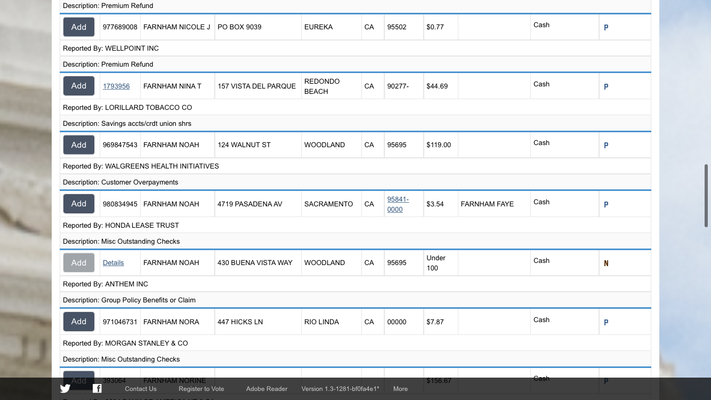Select the version number in footer
This screenshot has width=711, height=400.
[x=341, y=389]
